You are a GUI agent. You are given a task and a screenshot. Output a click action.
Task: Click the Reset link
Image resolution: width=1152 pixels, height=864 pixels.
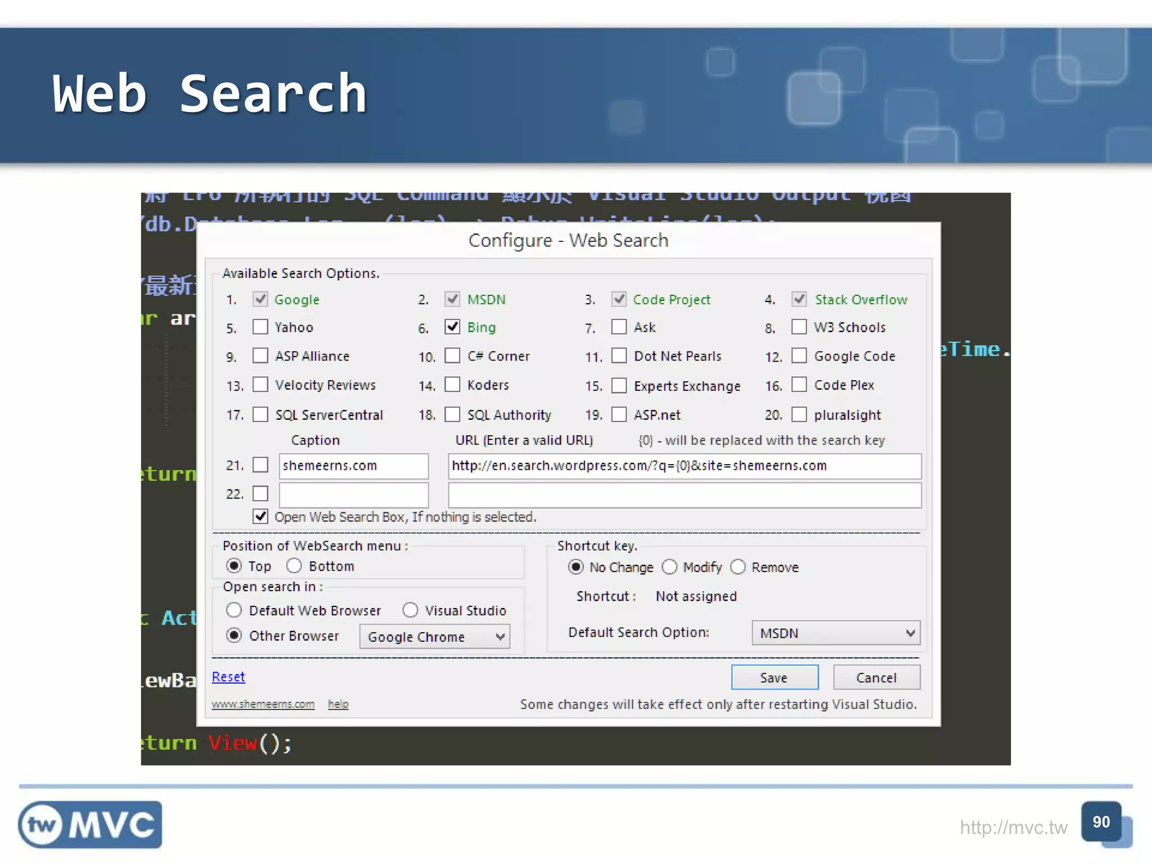click(228, 677)
